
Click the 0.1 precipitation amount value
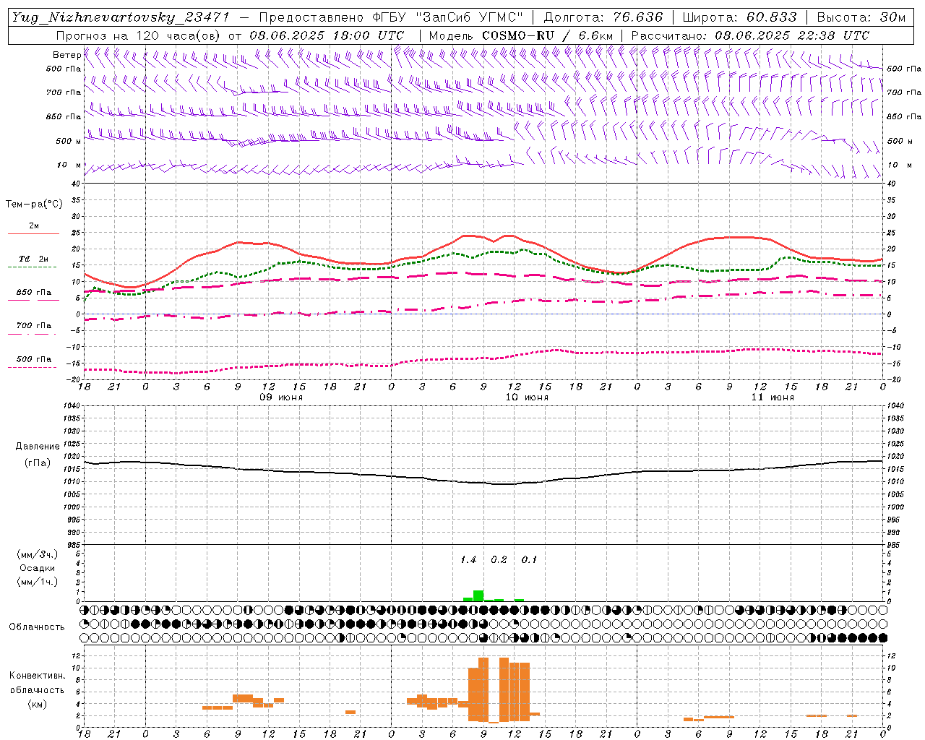click(529, 560)
